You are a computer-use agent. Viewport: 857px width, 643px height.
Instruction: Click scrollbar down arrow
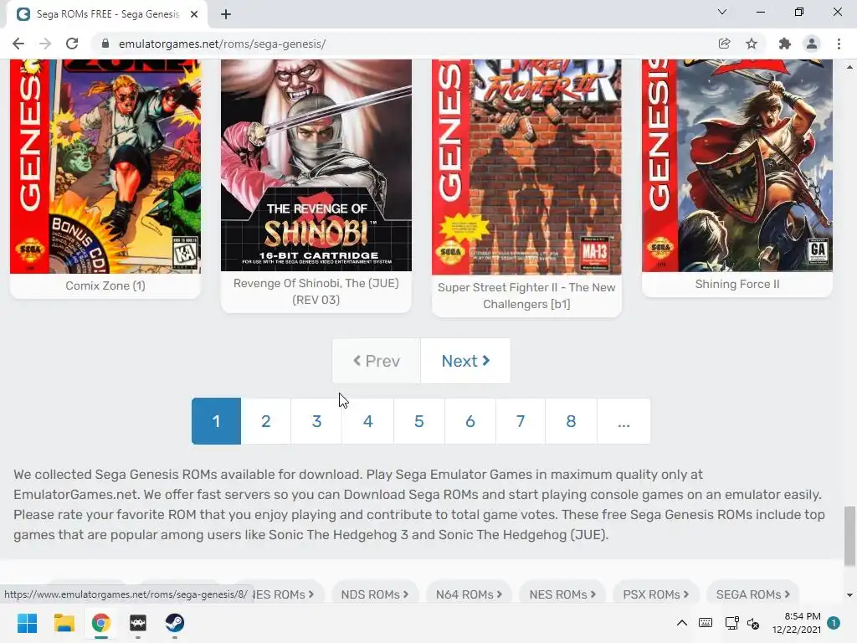(849, 595)
